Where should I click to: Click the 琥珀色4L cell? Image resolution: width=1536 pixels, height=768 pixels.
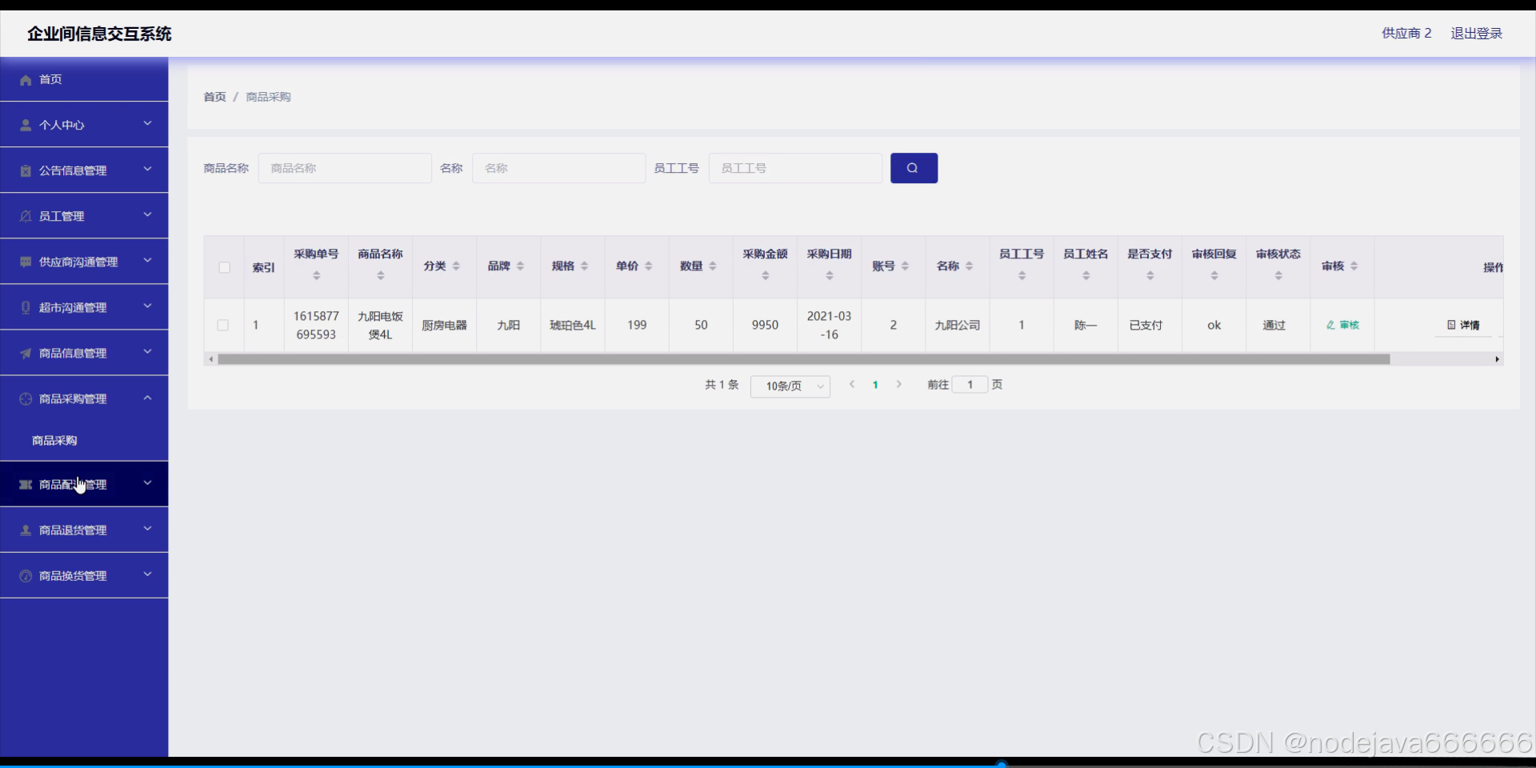(573, 326)
